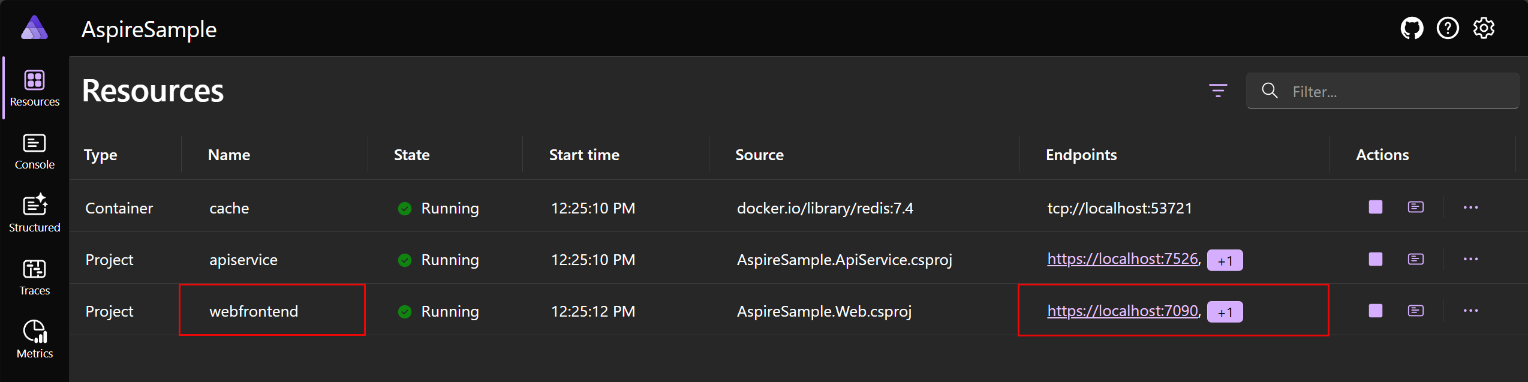
Task: Open the resource filter options icon
Action: [1218, 91]
